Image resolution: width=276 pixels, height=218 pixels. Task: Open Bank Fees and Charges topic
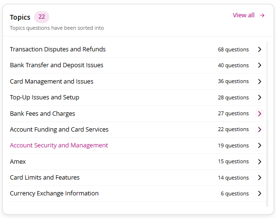click(43, 114)
